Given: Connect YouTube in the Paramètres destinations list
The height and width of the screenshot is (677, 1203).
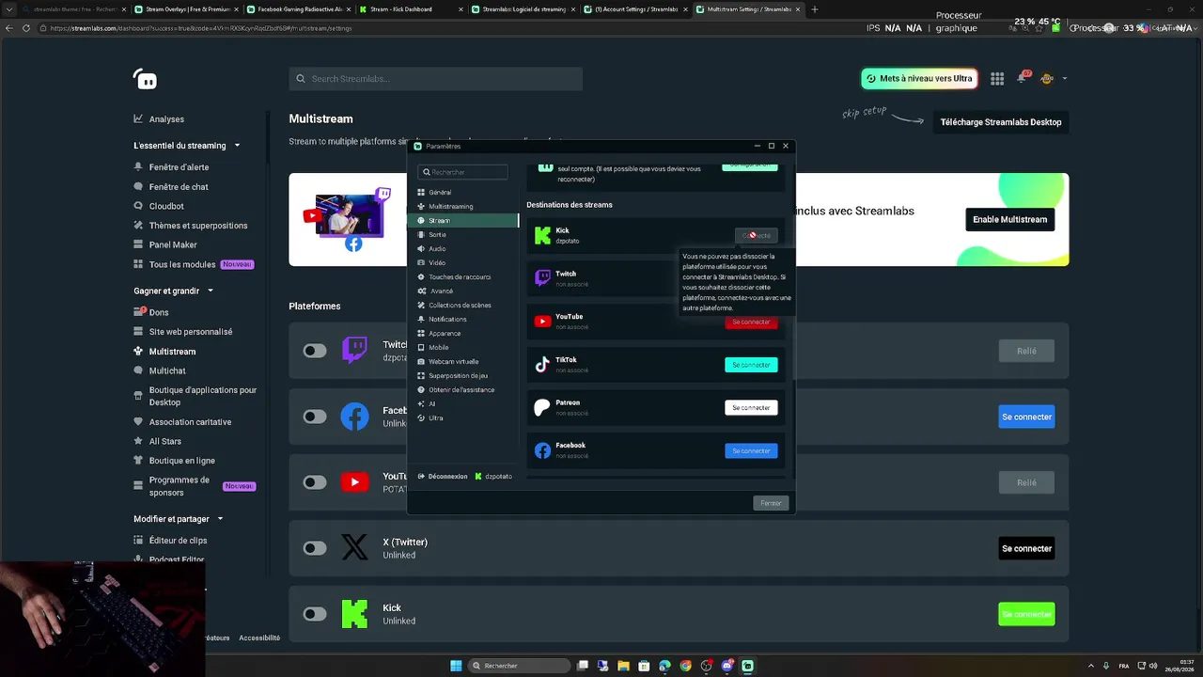Looking at the screenshot, I should click(751, 322).
